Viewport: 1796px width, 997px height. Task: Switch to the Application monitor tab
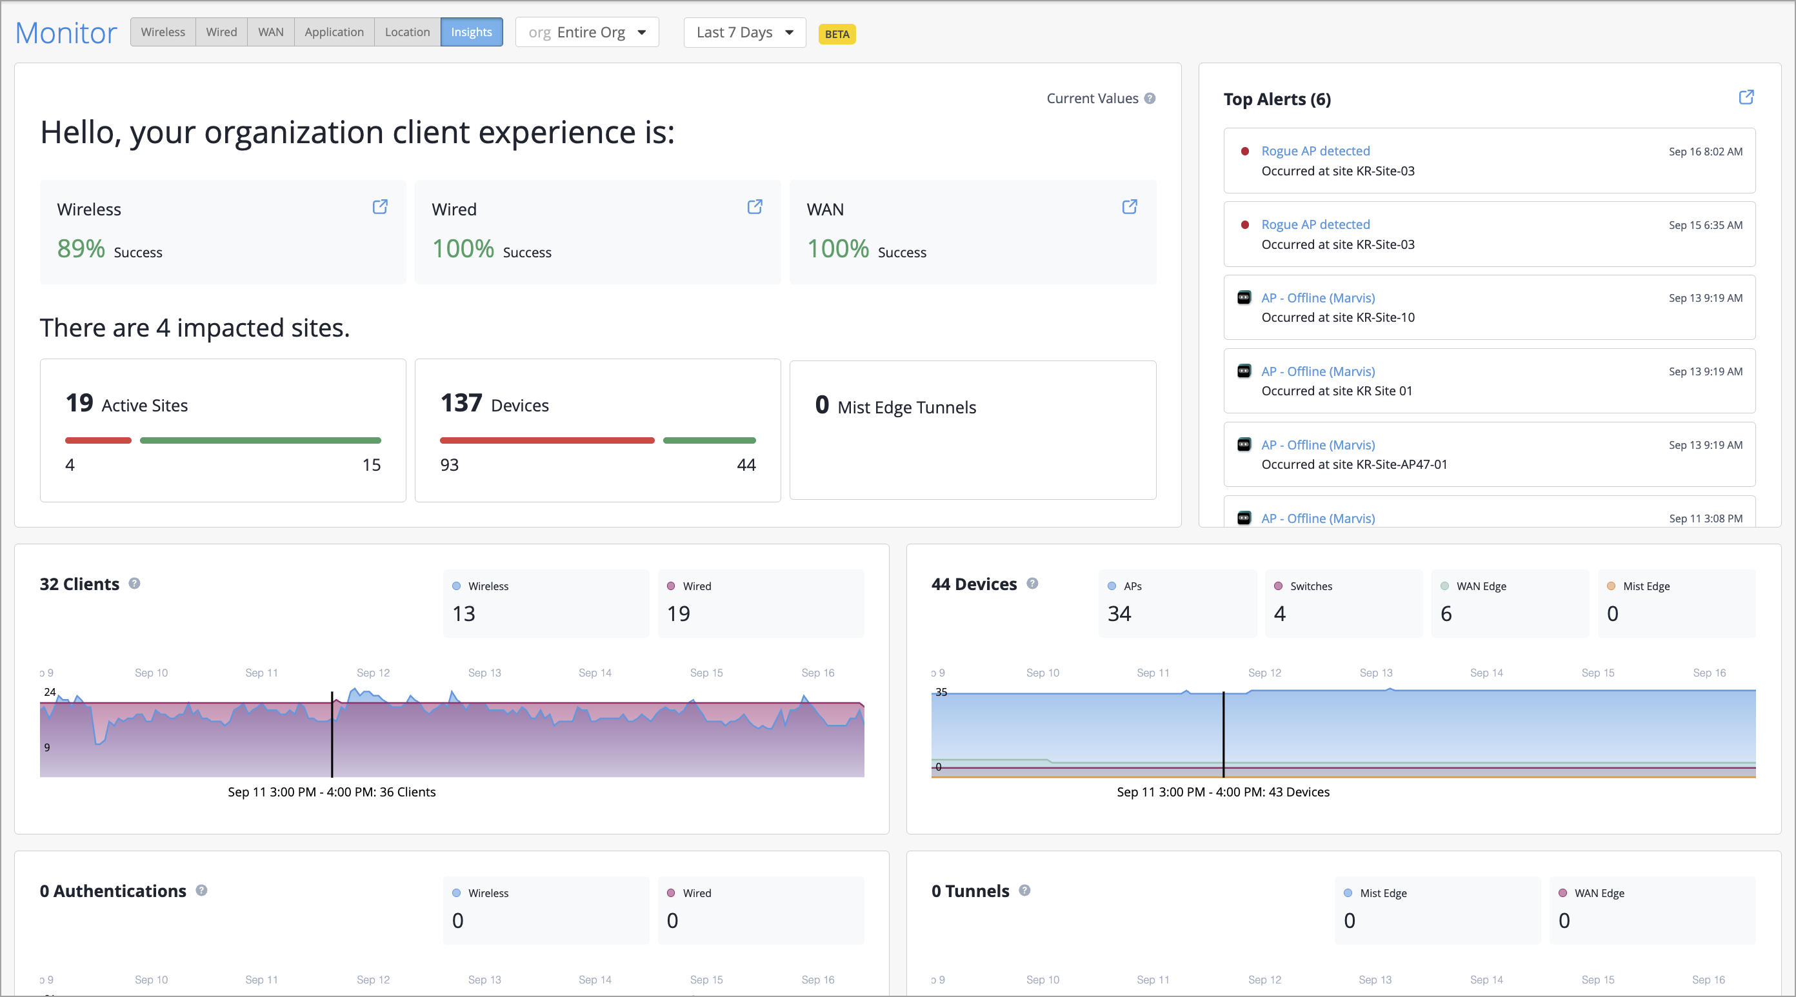[x=334, y=32]
